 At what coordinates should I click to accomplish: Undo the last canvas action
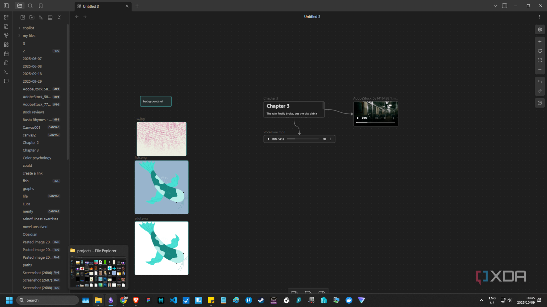pos(540,82)
